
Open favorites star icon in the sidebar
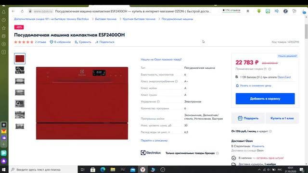[x=4, y=28]
